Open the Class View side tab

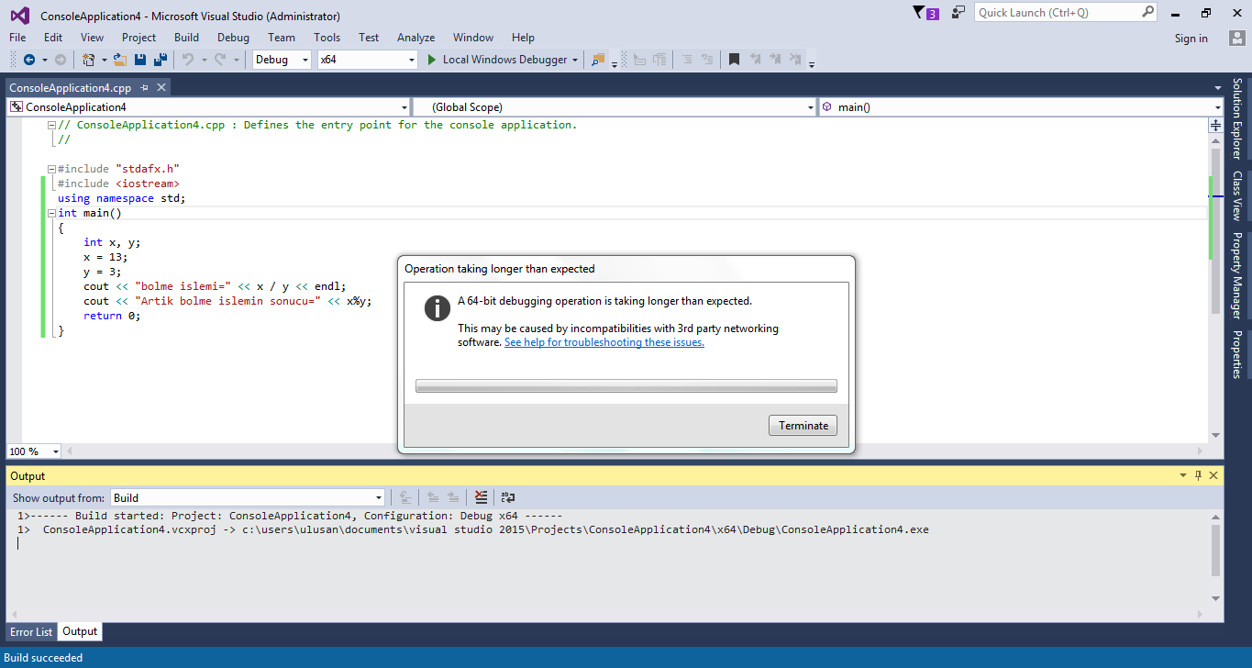point(1236,196)
